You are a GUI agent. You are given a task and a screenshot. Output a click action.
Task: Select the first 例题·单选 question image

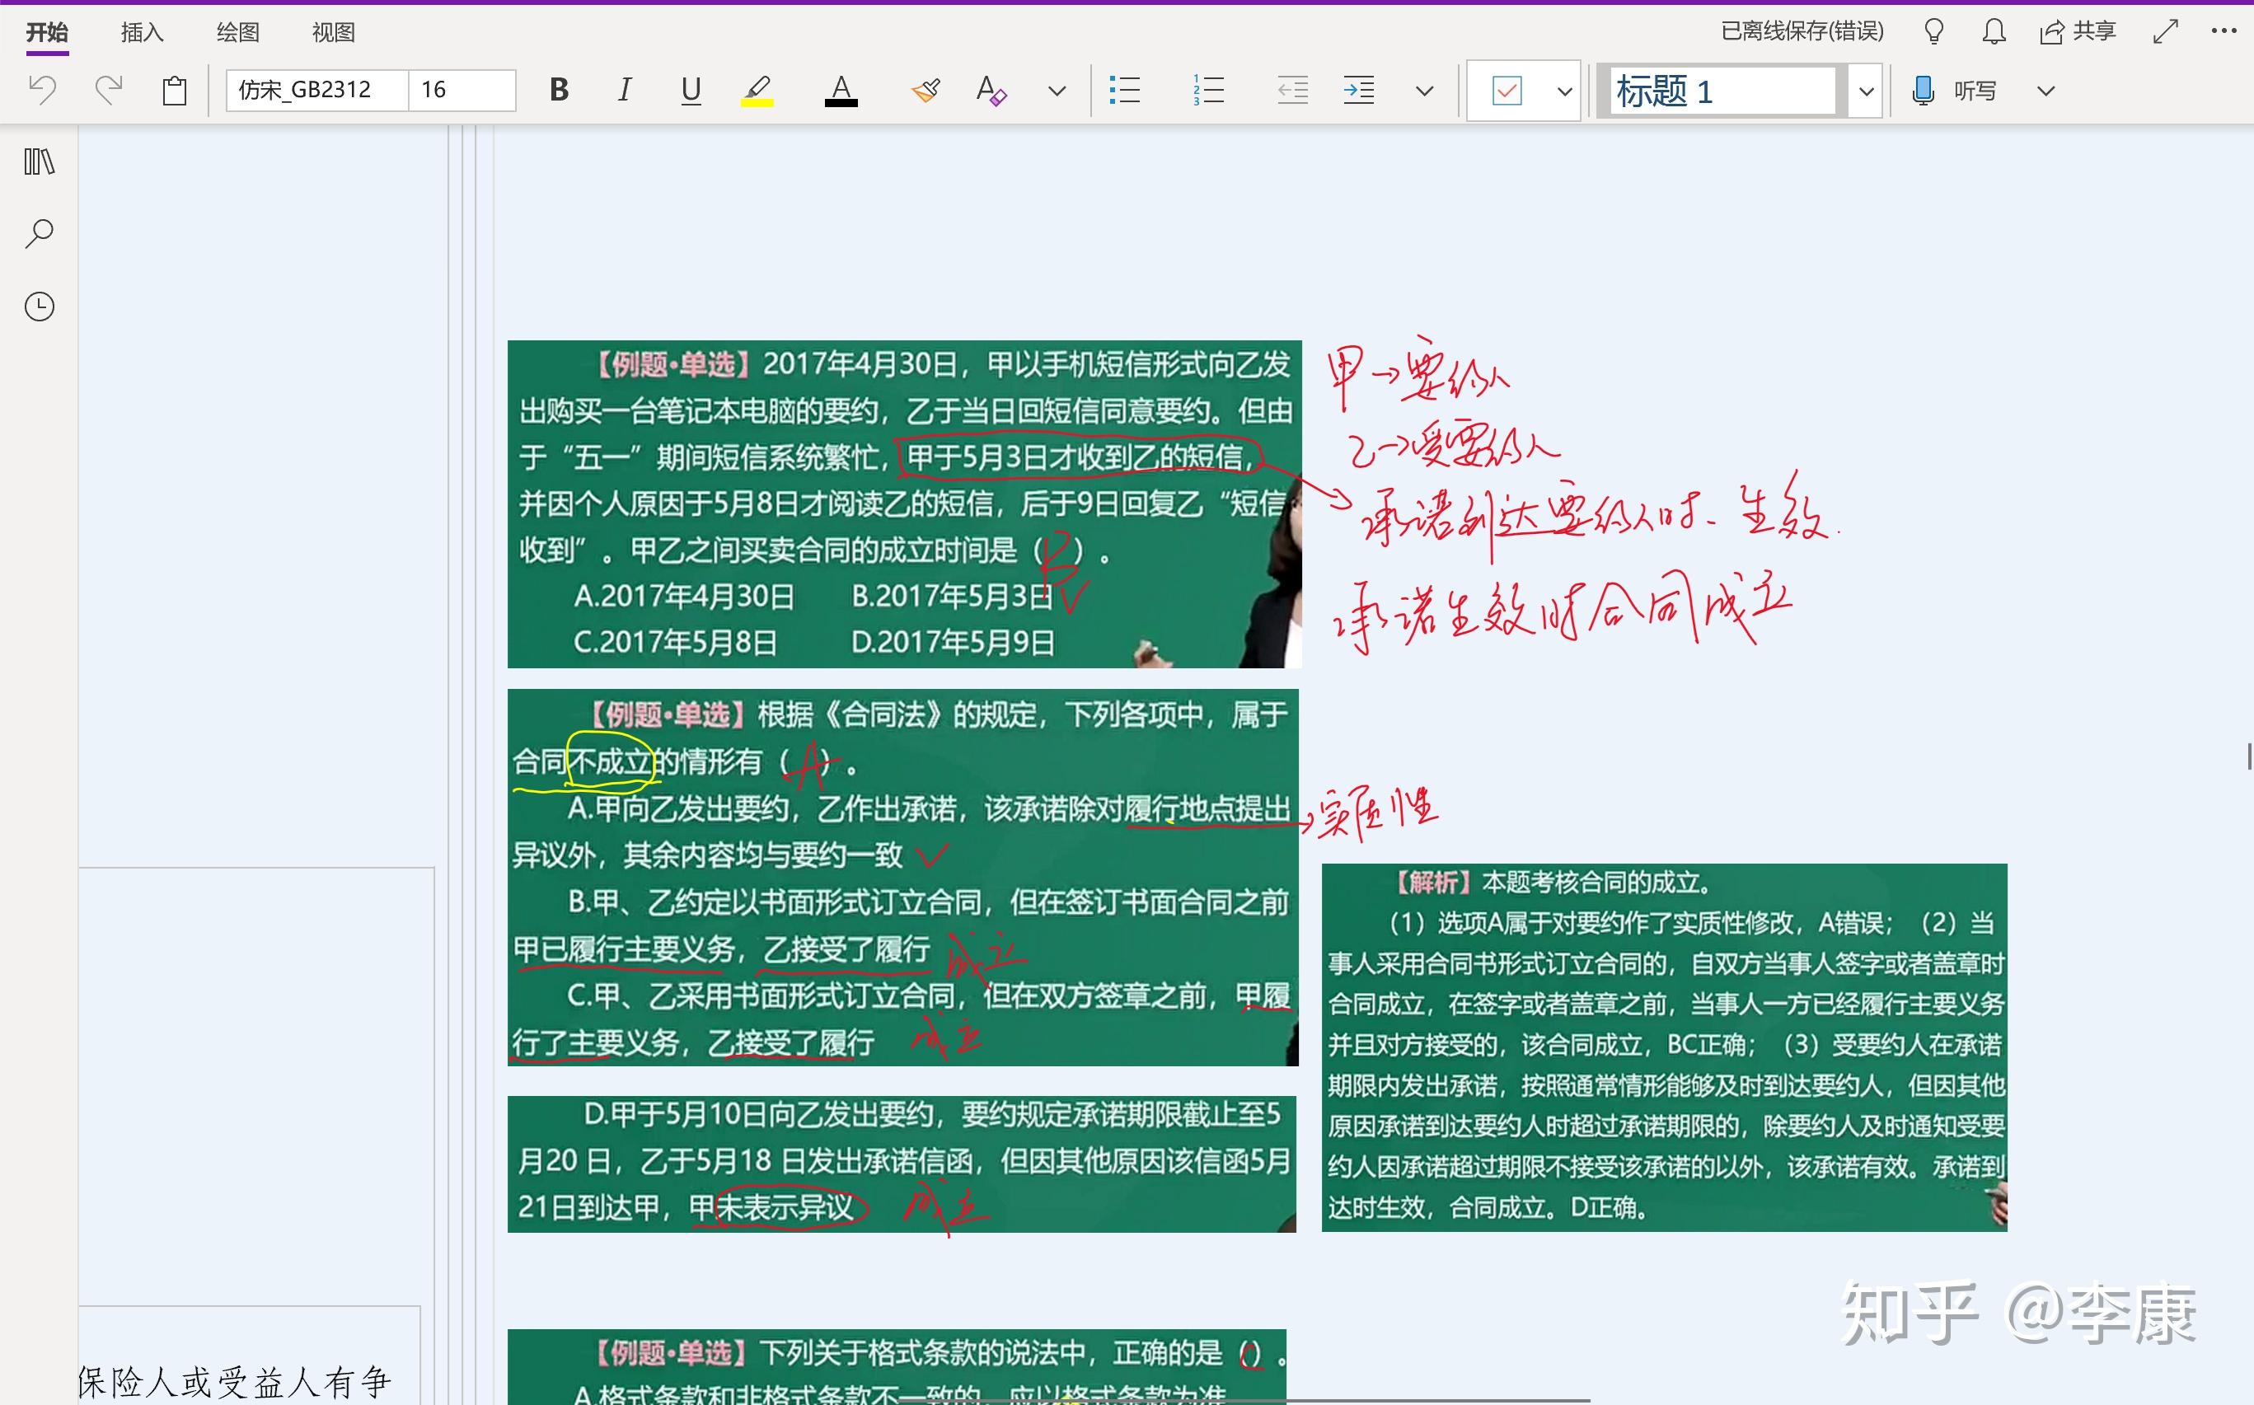(904, 503)
